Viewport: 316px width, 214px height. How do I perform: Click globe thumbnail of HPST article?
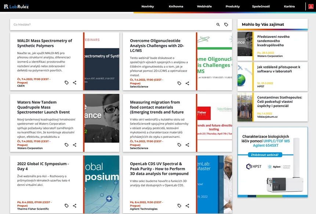pos(245,77)
